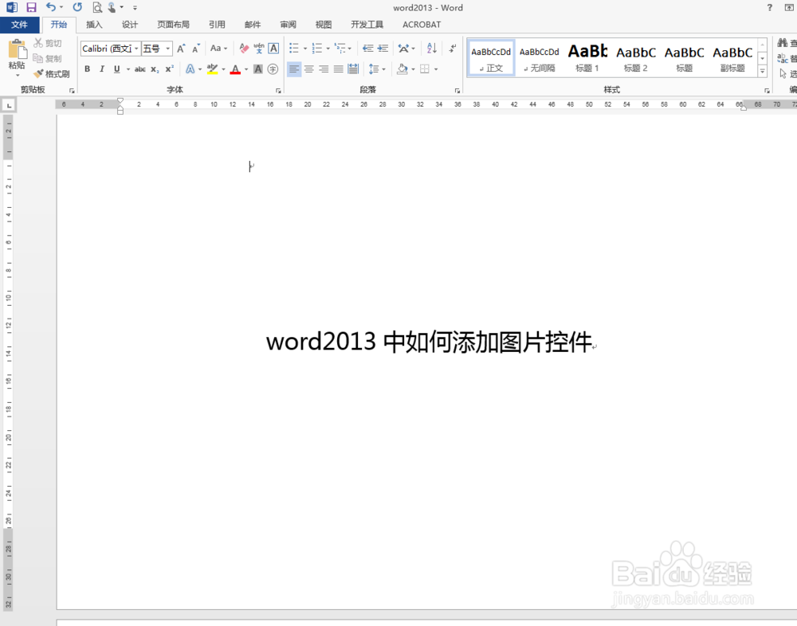The height and width of the screenshot is (626, 797).
Task: Justify the paragraph text
Action: 339,69
